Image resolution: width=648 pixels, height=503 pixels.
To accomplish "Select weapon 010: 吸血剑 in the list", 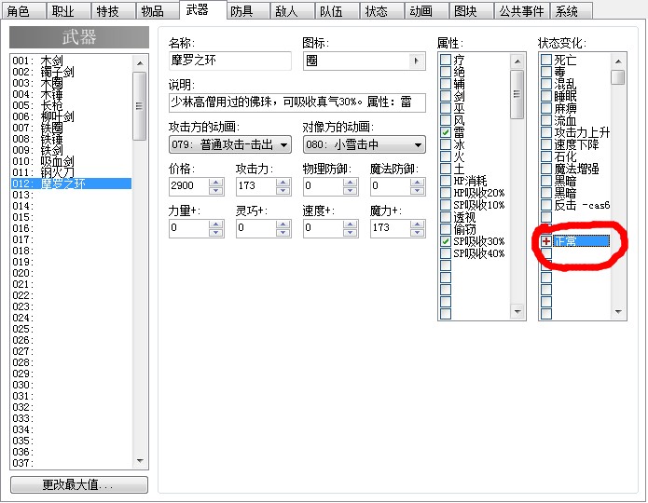I will click(71, 161).
